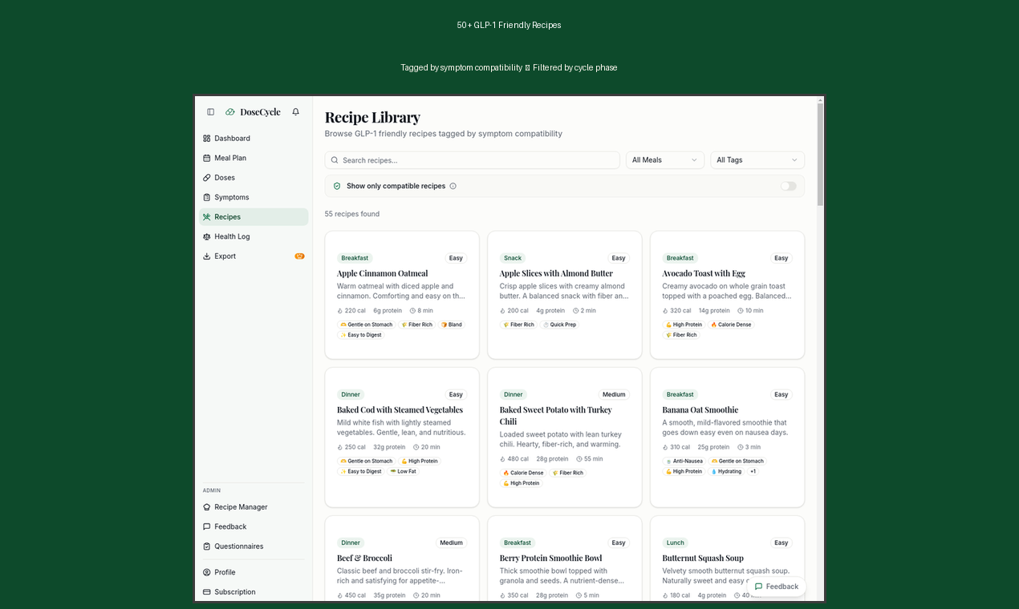Click the Health Log scale icon
This screenshot has height=609, width=1019.
207,236
